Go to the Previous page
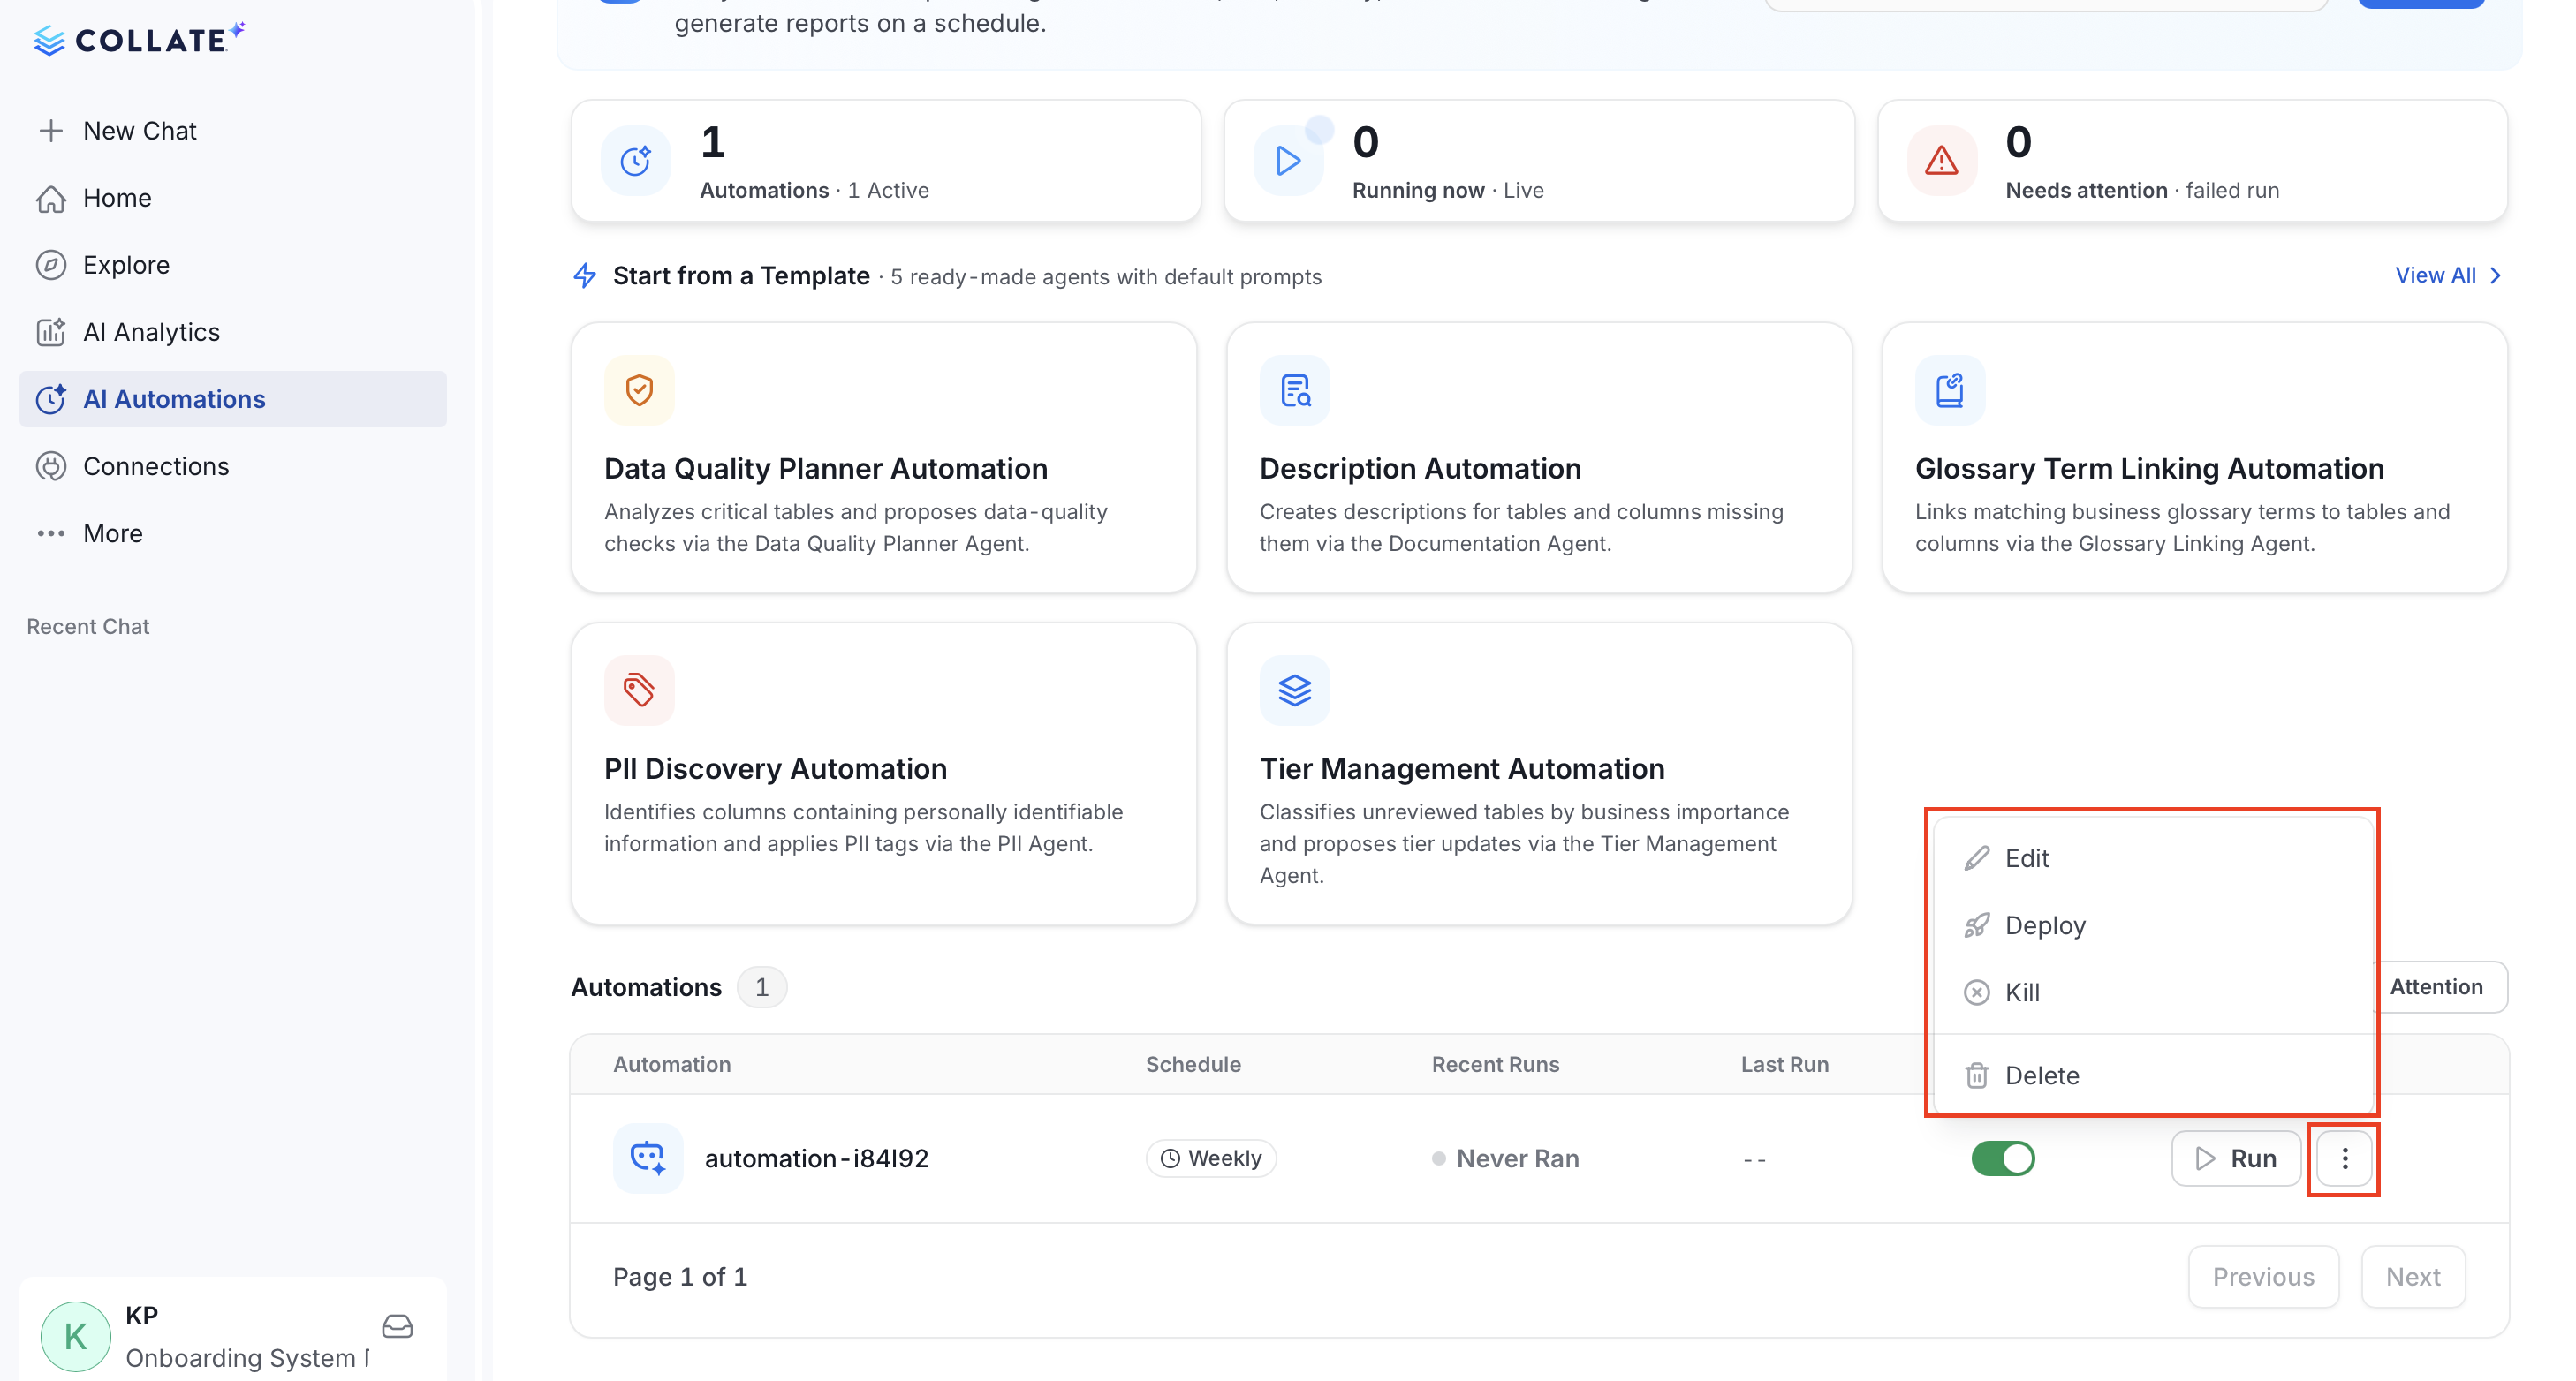2576x1381 pixels. pos(2263,1277)
